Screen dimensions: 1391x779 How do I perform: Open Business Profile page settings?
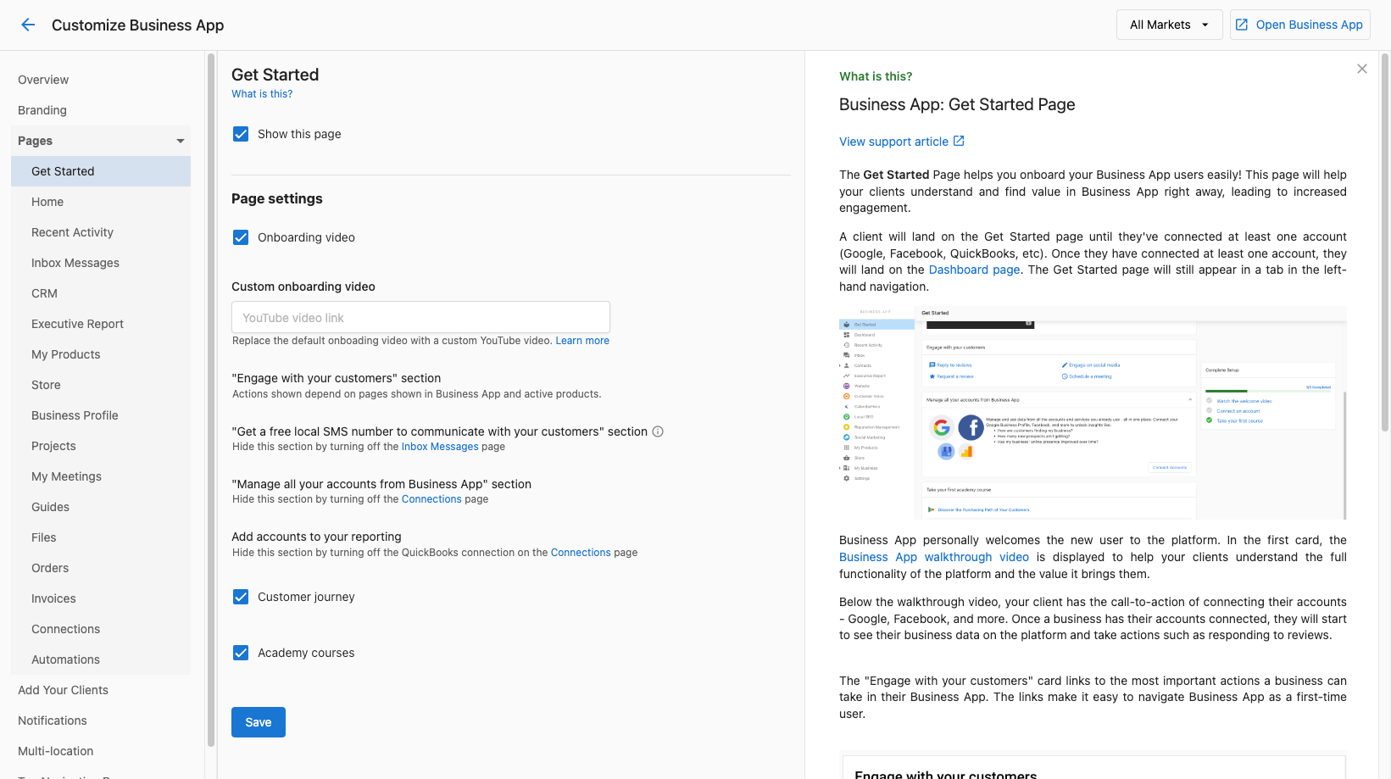coord(101,415)
